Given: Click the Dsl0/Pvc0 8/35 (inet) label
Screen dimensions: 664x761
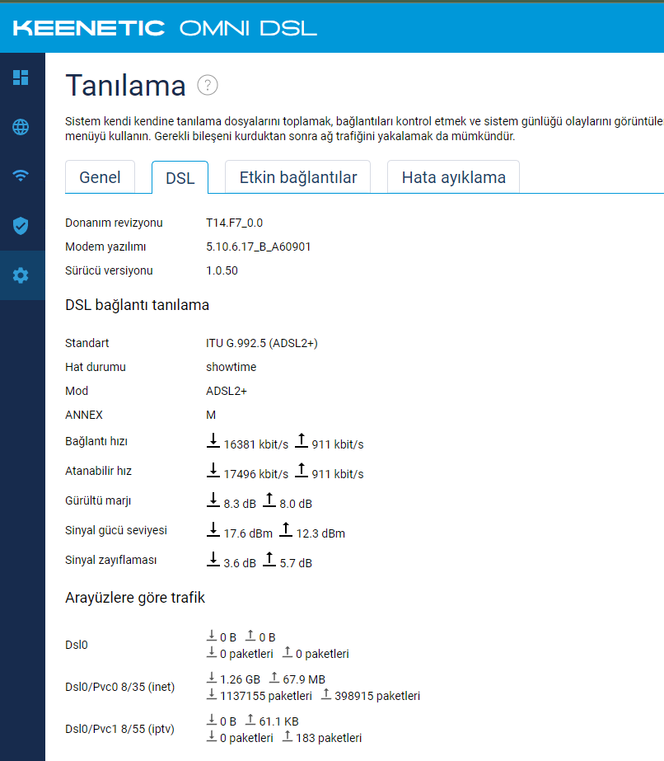Looking at the screenshot, I should 119,687.
